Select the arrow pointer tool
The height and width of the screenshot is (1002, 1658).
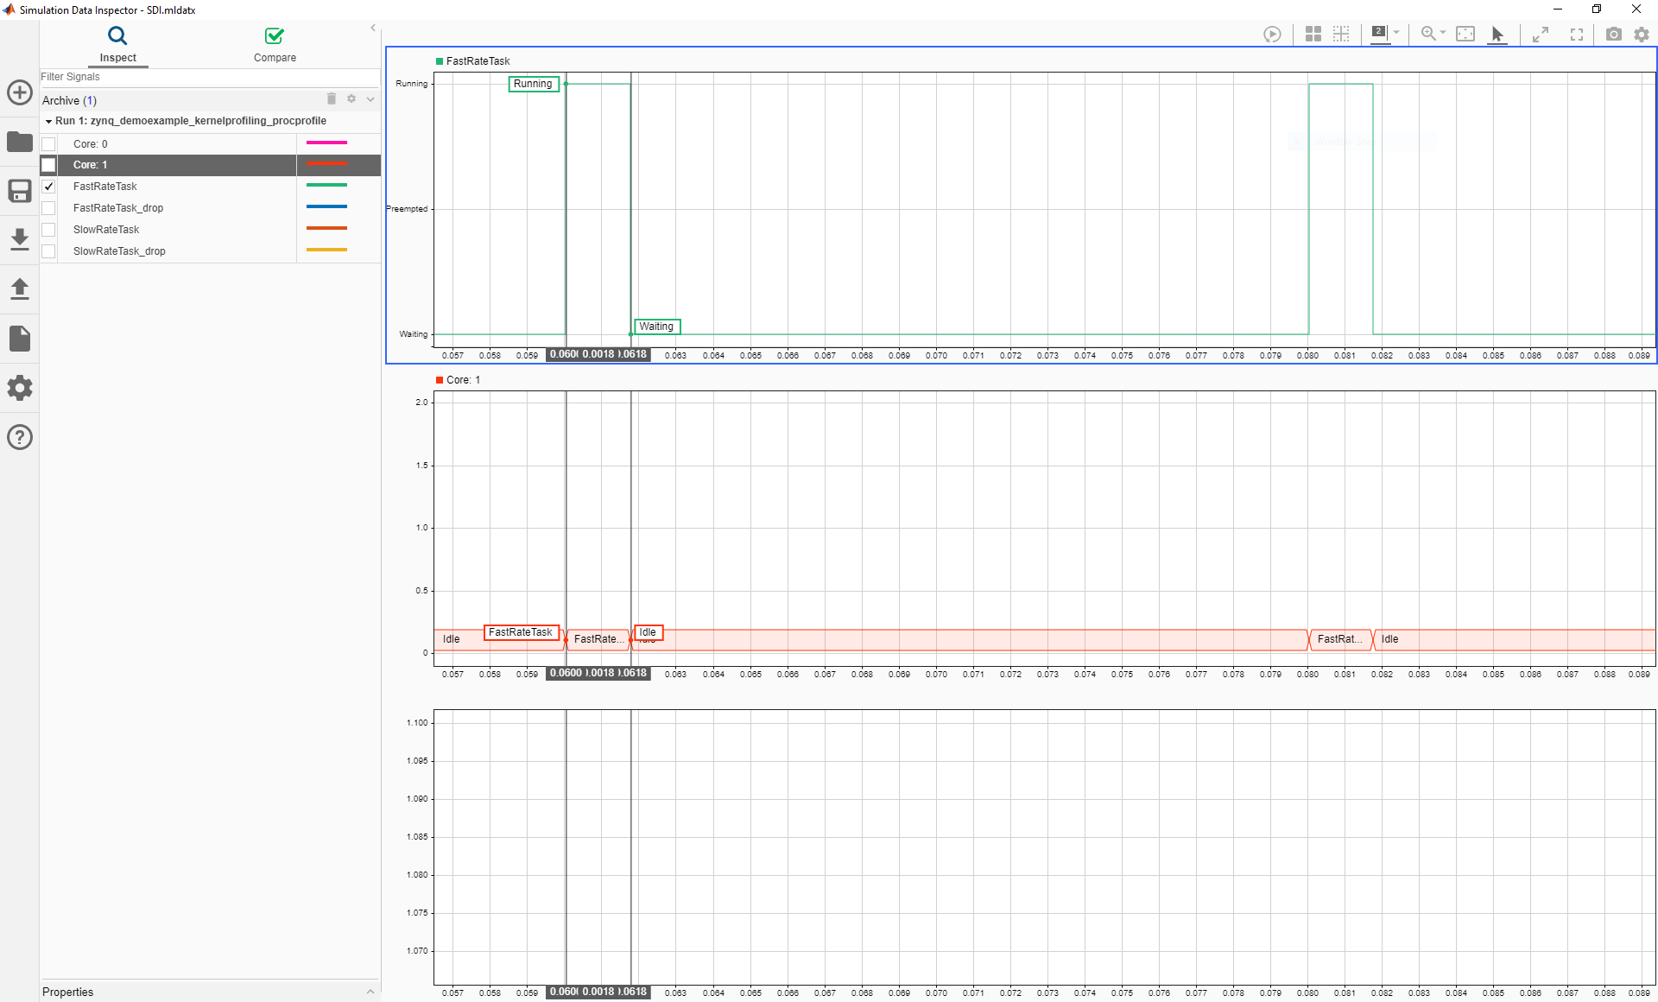click(x=1497, y=35)
